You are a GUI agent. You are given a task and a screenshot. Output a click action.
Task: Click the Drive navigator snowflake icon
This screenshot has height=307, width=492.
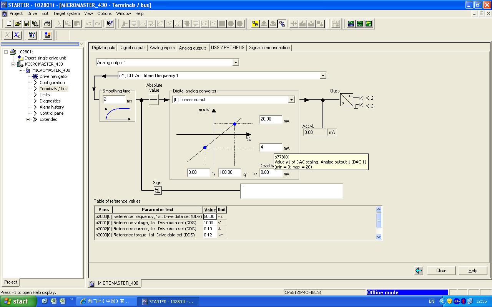[35, 76]
